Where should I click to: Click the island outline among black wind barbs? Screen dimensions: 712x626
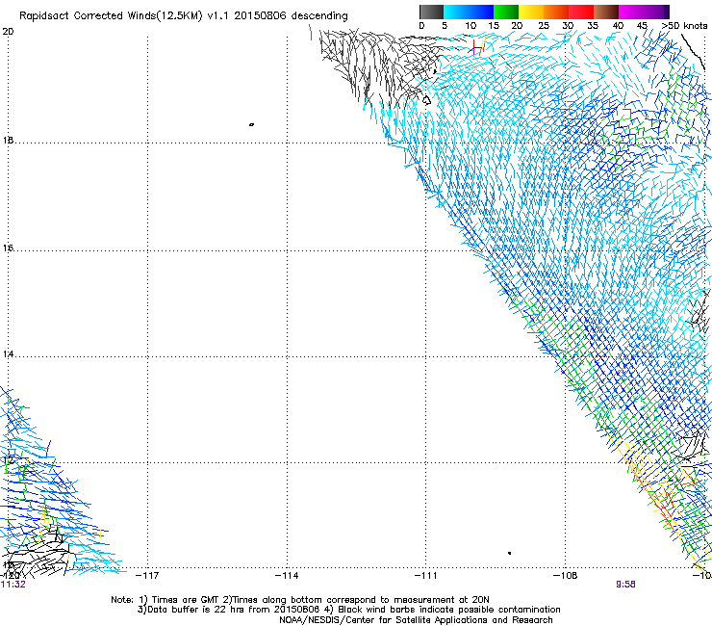[x=426, y=100]
